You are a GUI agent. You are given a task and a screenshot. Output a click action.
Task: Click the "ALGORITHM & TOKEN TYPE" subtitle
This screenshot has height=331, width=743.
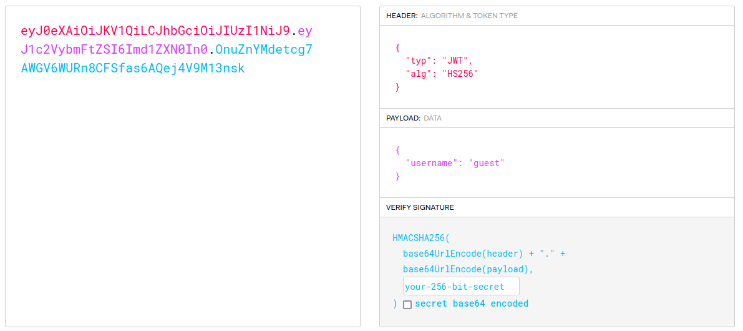pyautogui.click(x=469, y=16)
